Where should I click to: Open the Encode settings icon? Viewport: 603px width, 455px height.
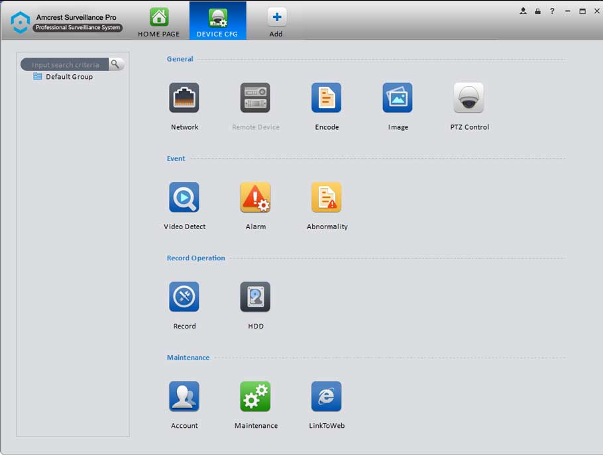(326, 98)
